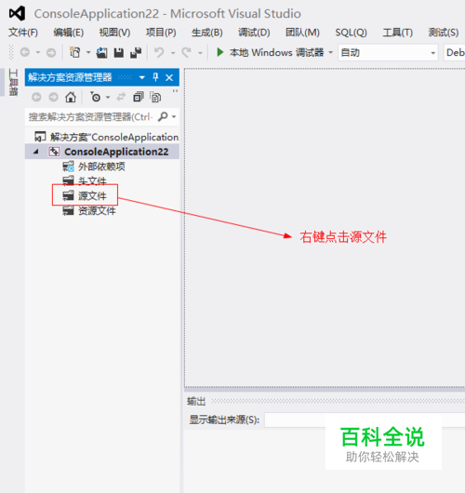This screenshot has width=465, height=493.
Task: Open Navigate Backward history dropdown arrow
Action: (38, 52)
